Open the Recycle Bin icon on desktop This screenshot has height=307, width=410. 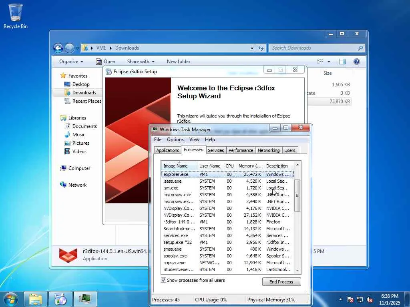pyautogui.click(x=16, y=16)
